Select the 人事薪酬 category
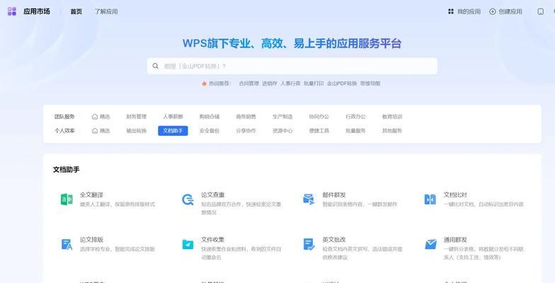Screen dimensions: 555x283 [x=173, y=117]
